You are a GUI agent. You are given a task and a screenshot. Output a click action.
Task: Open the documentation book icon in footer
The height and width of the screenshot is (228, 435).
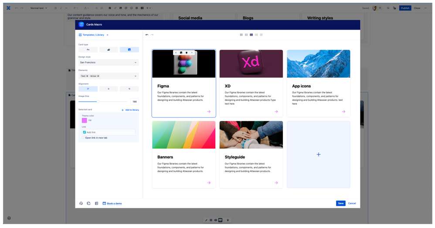tap(96, 203)
